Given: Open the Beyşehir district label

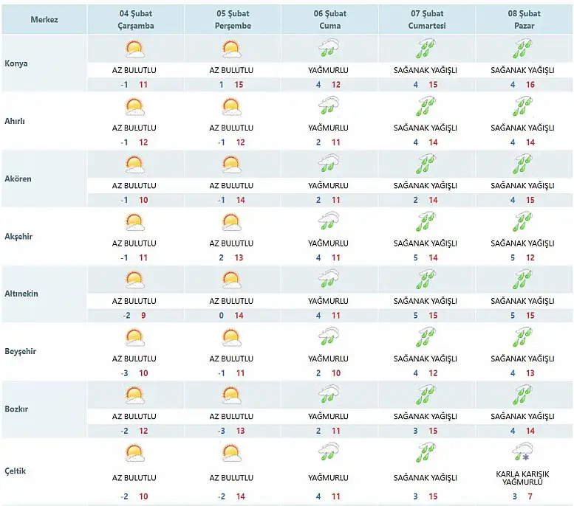Looking at the screenshot, I should [20, 351].
